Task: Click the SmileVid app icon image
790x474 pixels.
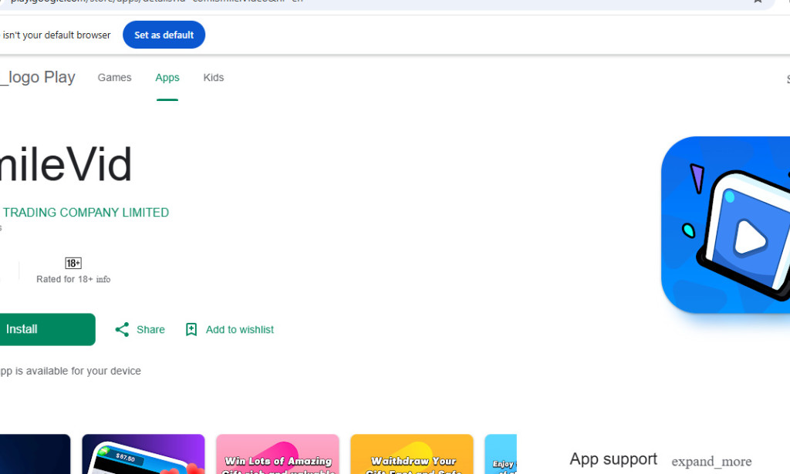Action: [727, 225]
